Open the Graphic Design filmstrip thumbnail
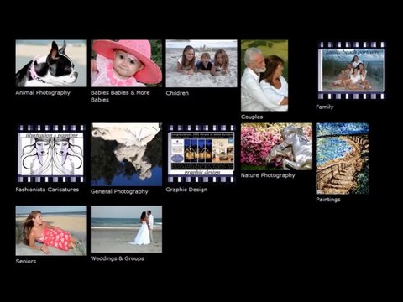 coord(201,154)
